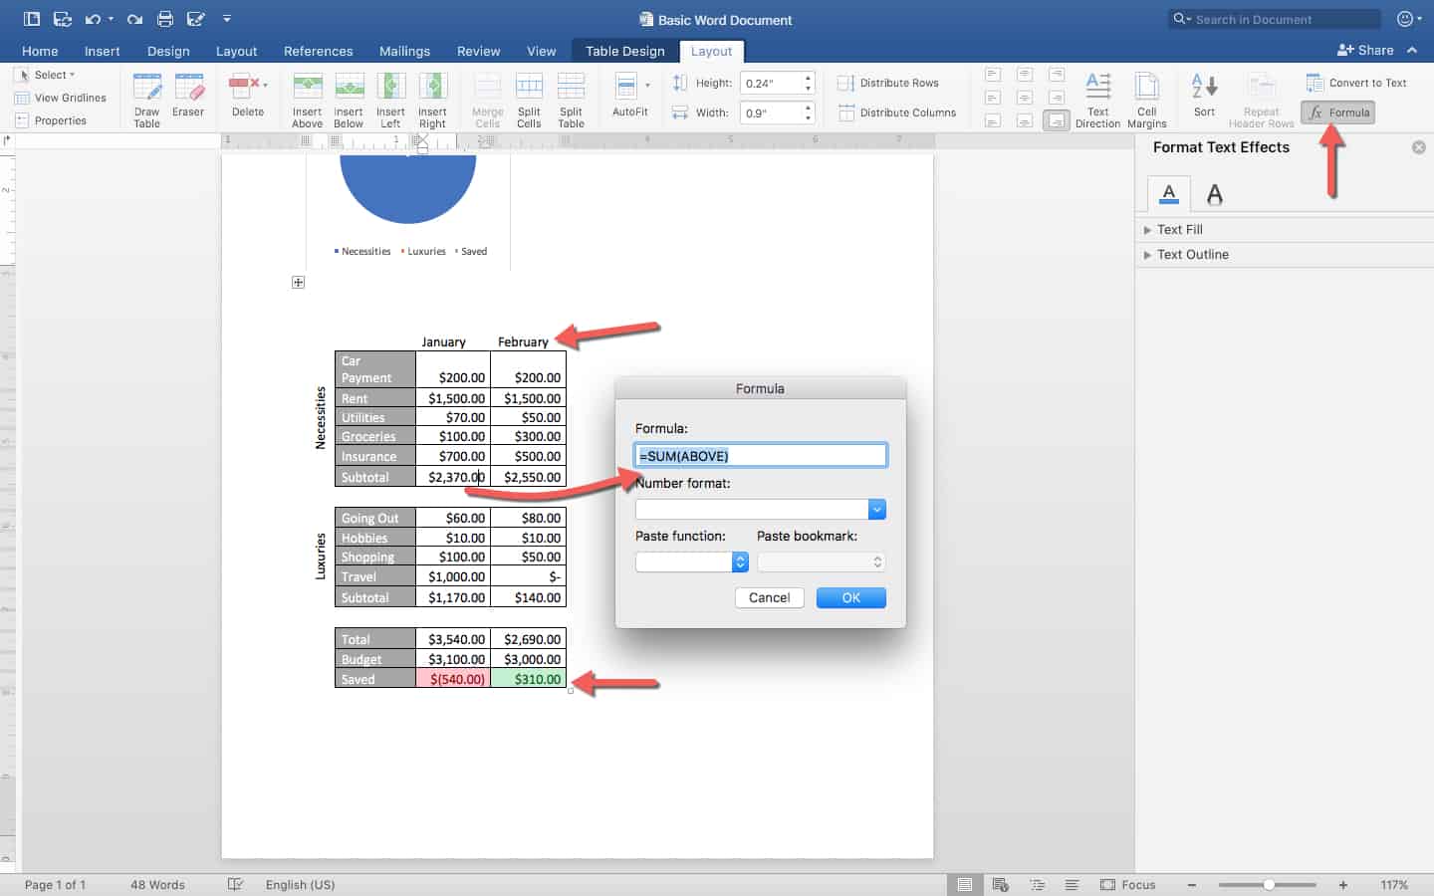This screenshot has height=896, width=1434.
Task: Open Cell Margins settings
Action: (x=1146, y=100)
